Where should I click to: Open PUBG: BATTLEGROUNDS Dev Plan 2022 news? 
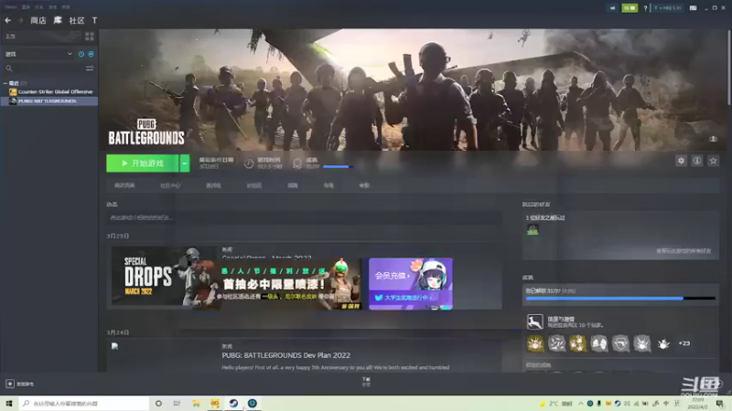pyautogui.click(x=286, y=355)
